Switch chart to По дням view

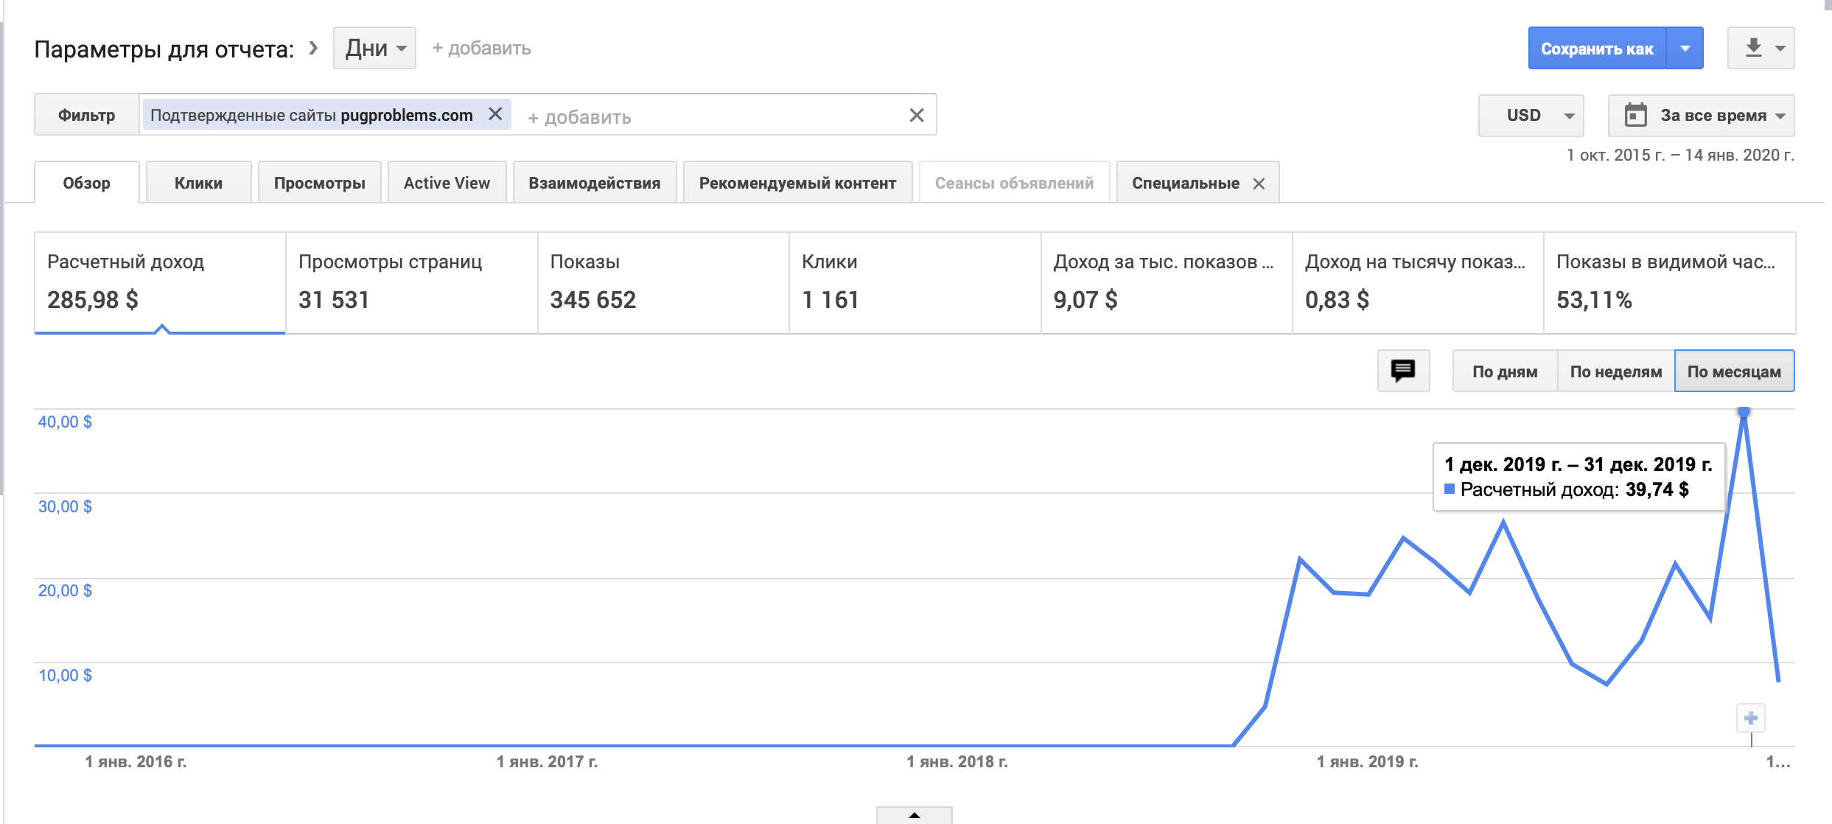point(1505,371)
